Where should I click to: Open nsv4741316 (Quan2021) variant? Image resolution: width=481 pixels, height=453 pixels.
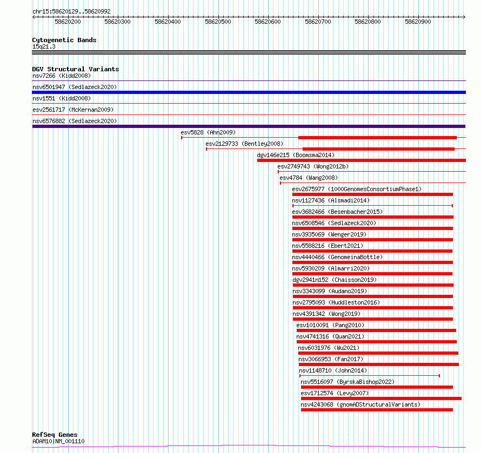pyautogui.click(x=330, y=336)
